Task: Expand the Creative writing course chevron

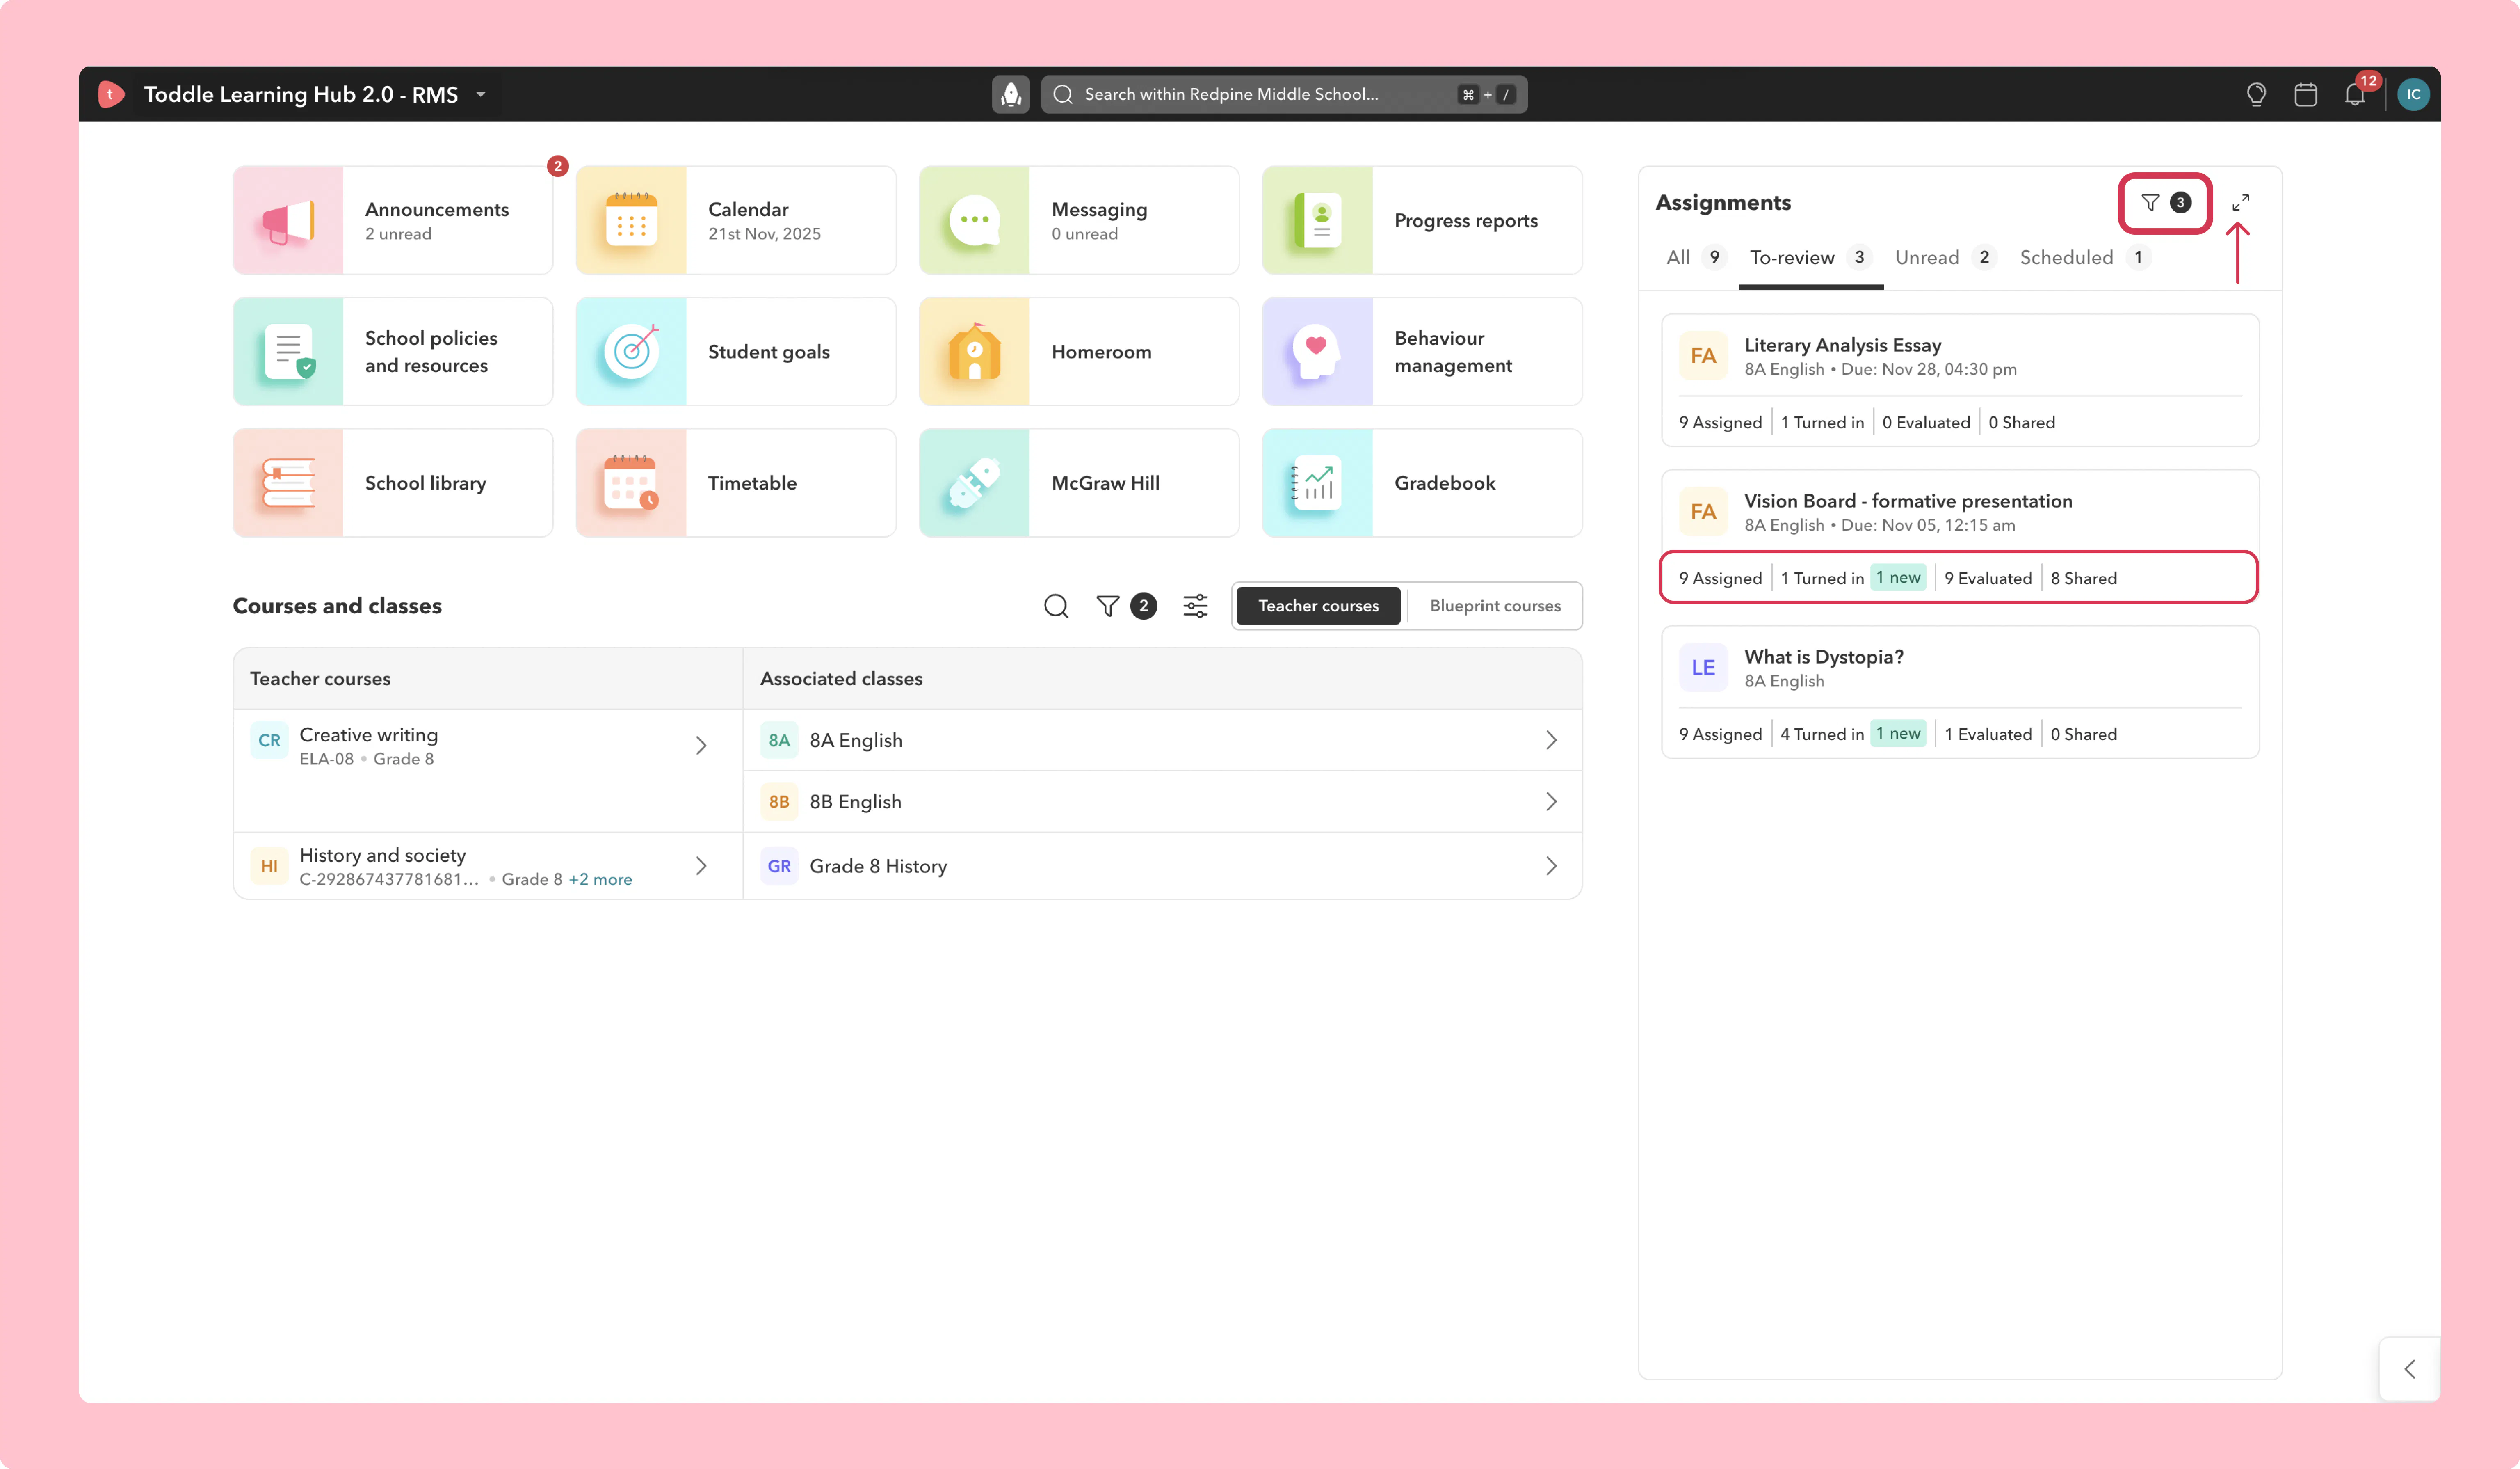Action: tap(701, 746)
